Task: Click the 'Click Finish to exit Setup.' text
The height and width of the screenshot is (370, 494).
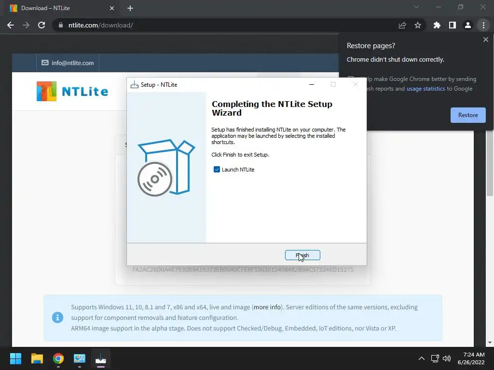Action: 240,155
